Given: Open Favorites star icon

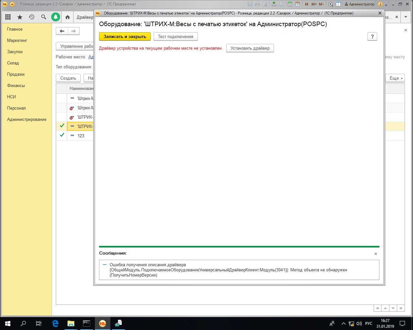Looking at the screenshot, I should pyautogui.click(x=20, y=17).
